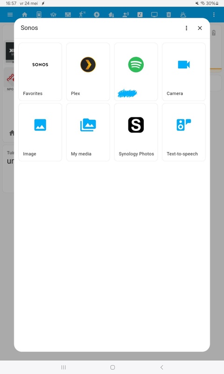
Task: Switch to the blinds/shutters tab
Action: pos(68,14)
